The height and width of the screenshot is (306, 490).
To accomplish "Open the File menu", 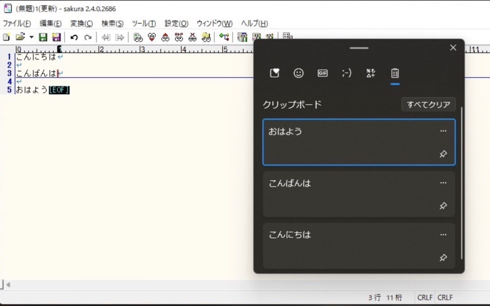I will pos(17,23).
